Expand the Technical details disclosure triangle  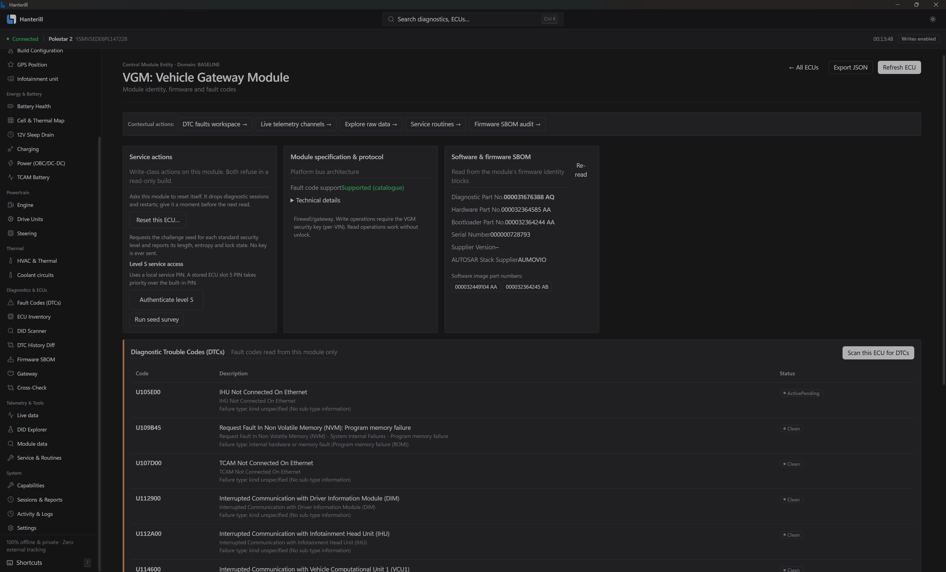point(292,201)
